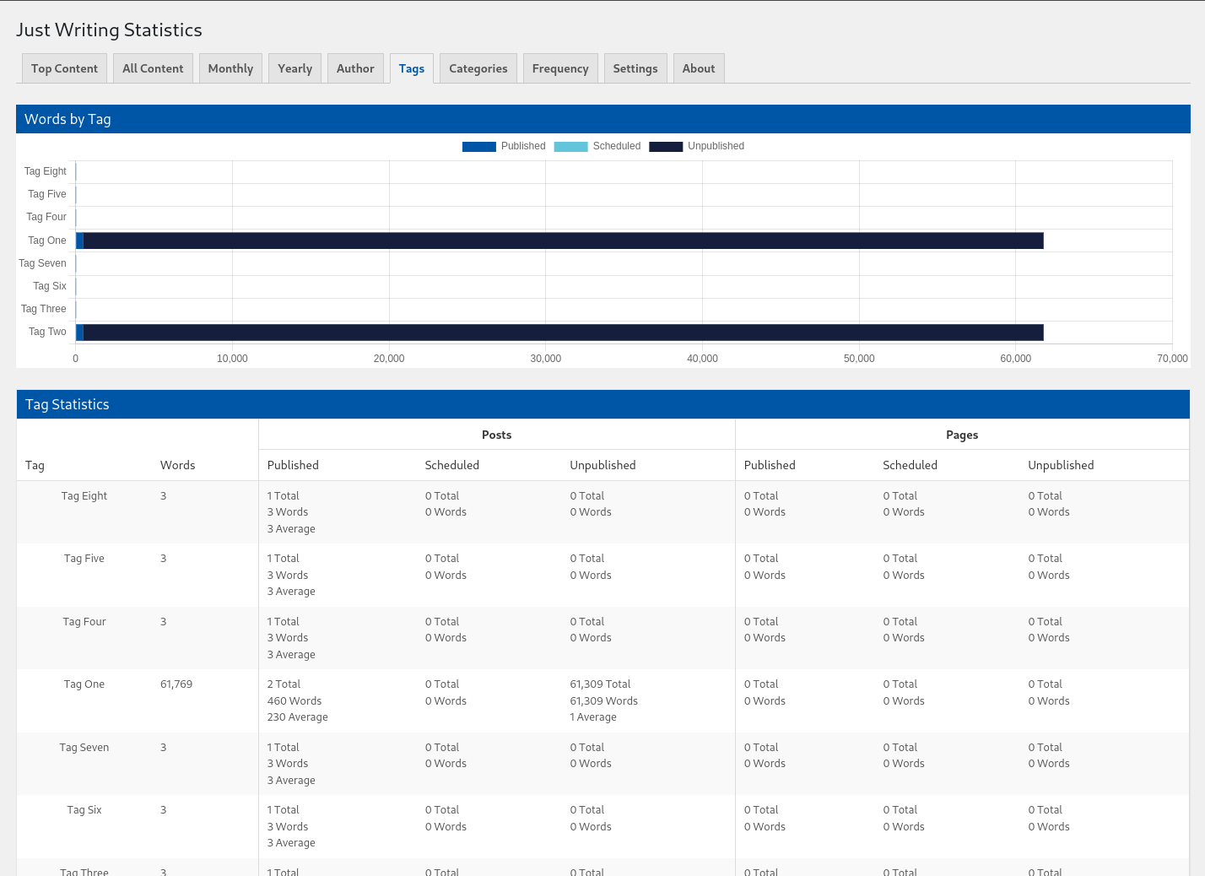The width and height of the screenshot is (1205, 876).
Task: Click the Tag Seven chart axis label
Action: tap(42, 263)
